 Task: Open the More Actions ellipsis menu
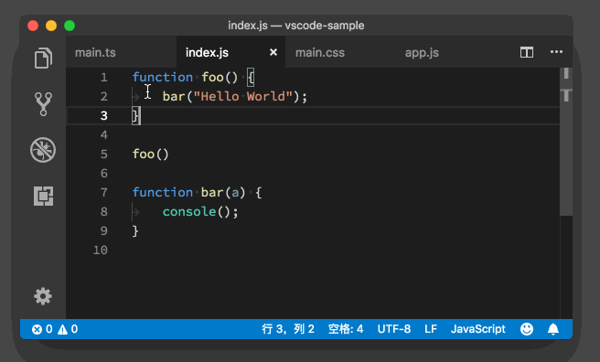(x=556, y=52)
